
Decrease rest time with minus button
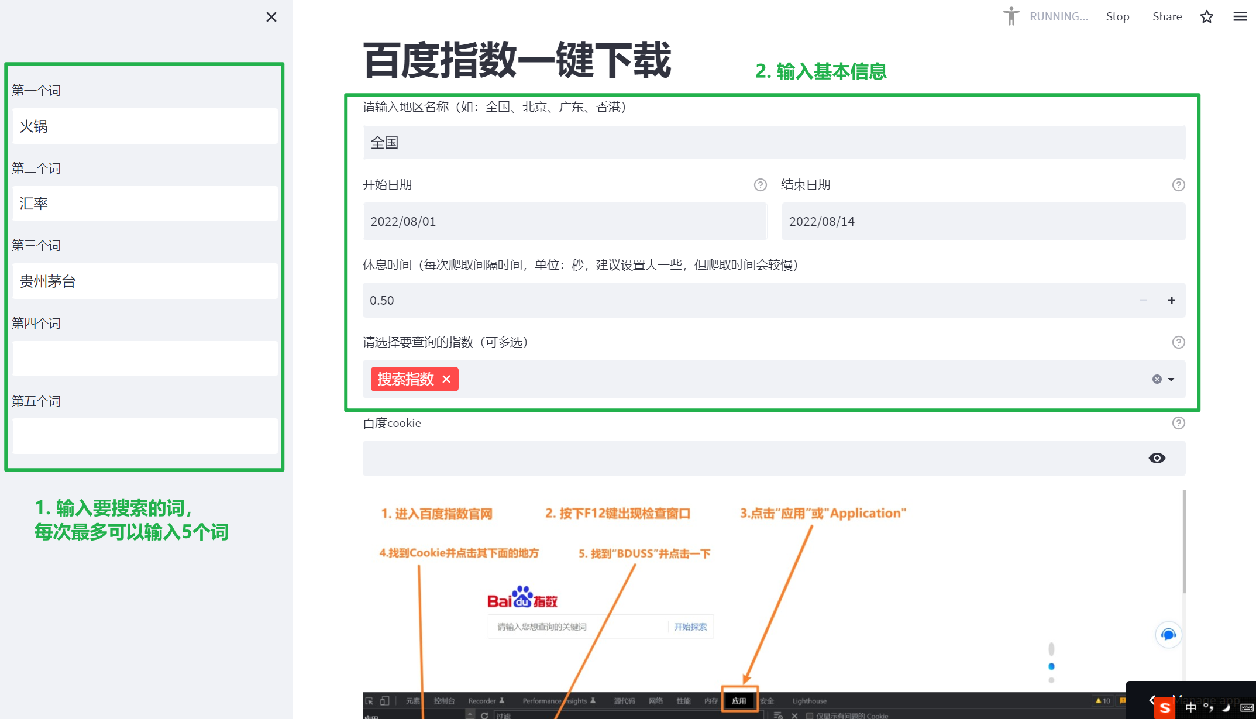(x=1143, y=300)
